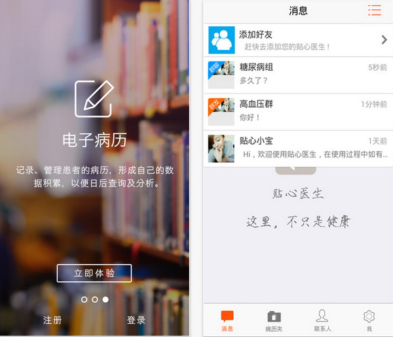Switch to the 联系人 tab
The height and width of the screenshot is (337, 393).
(x=322, y=321)
